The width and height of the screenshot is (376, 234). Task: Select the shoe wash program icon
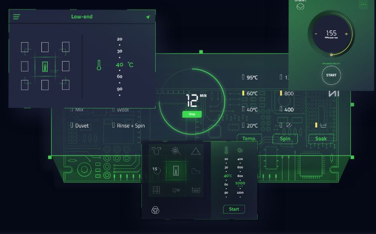(x=196, y=170)
